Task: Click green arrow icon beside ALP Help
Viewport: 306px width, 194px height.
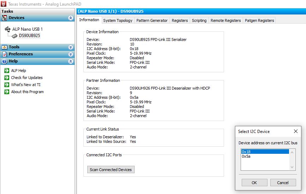Action: pos(7,71)
